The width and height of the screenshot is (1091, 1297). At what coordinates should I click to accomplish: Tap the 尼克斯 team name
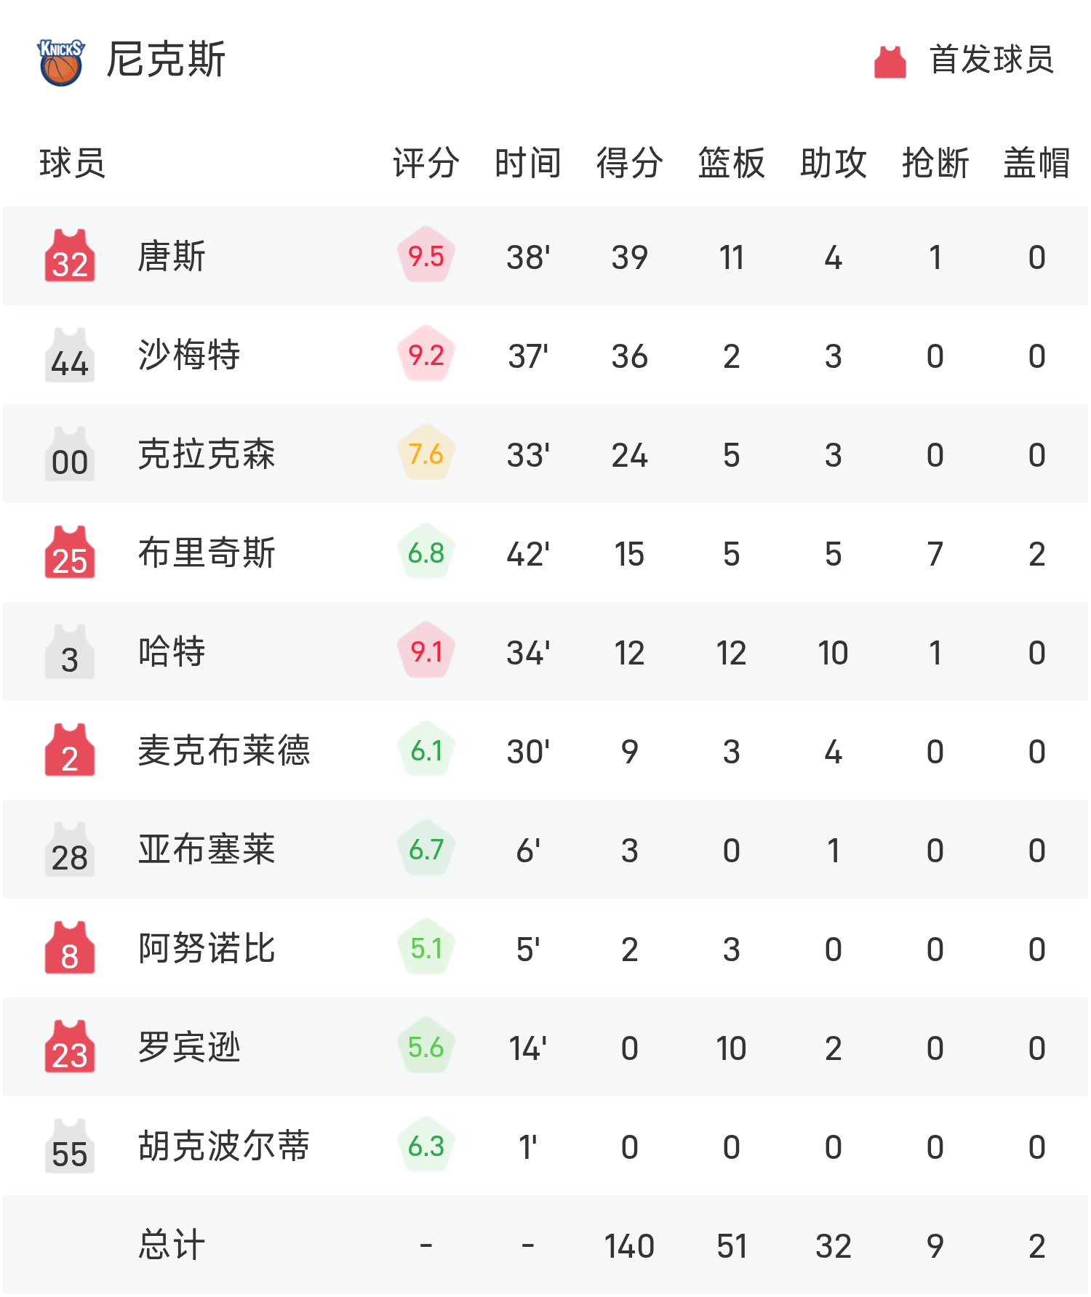pos(166,60)
